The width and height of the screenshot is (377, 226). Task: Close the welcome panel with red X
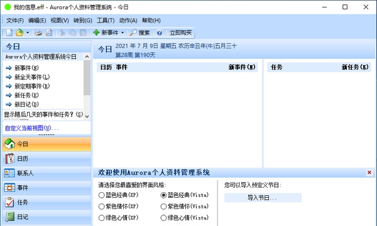(x=369, y=173)
